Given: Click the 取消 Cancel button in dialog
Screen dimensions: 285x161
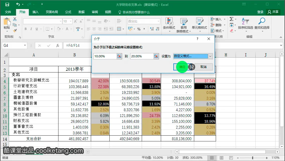Looking at the screenshot, I should click(203, 67).
